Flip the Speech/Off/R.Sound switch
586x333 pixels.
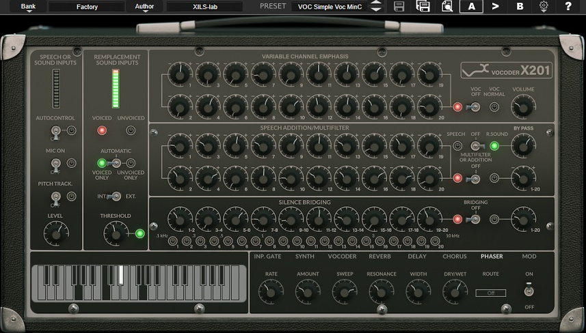point(476,146)
